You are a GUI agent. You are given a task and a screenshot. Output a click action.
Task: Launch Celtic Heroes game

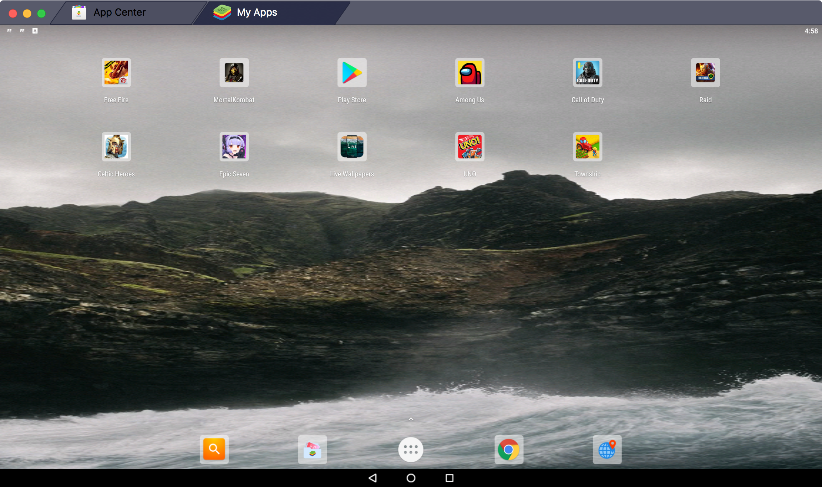point(116,146)
